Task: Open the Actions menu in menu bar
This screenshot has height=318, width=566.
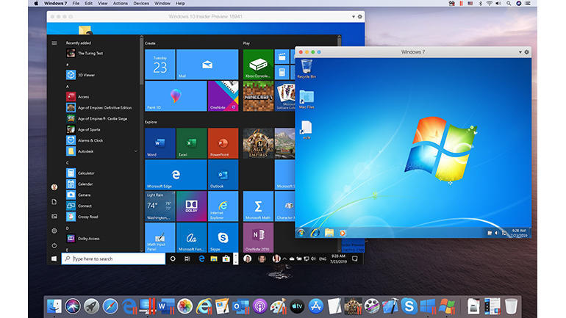Action: [x=121, y=3]
